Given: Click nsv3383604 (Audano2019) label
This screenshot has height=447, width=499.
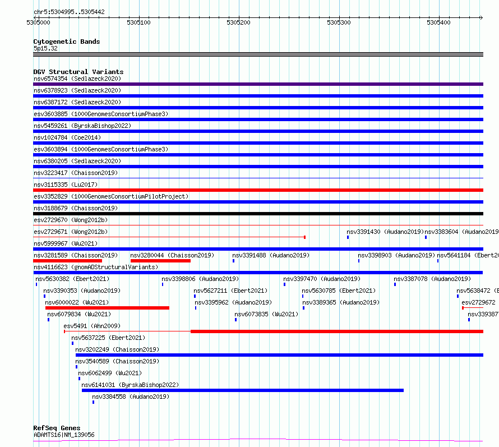Looking at the screenshot, I should tap(461, 232).
